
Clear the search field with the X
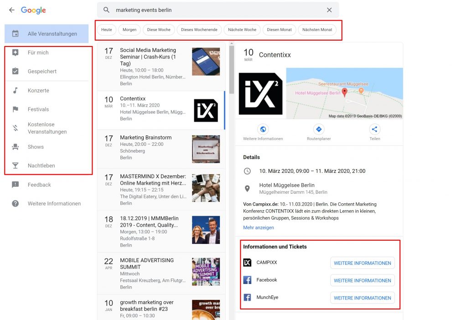[329, 10]
